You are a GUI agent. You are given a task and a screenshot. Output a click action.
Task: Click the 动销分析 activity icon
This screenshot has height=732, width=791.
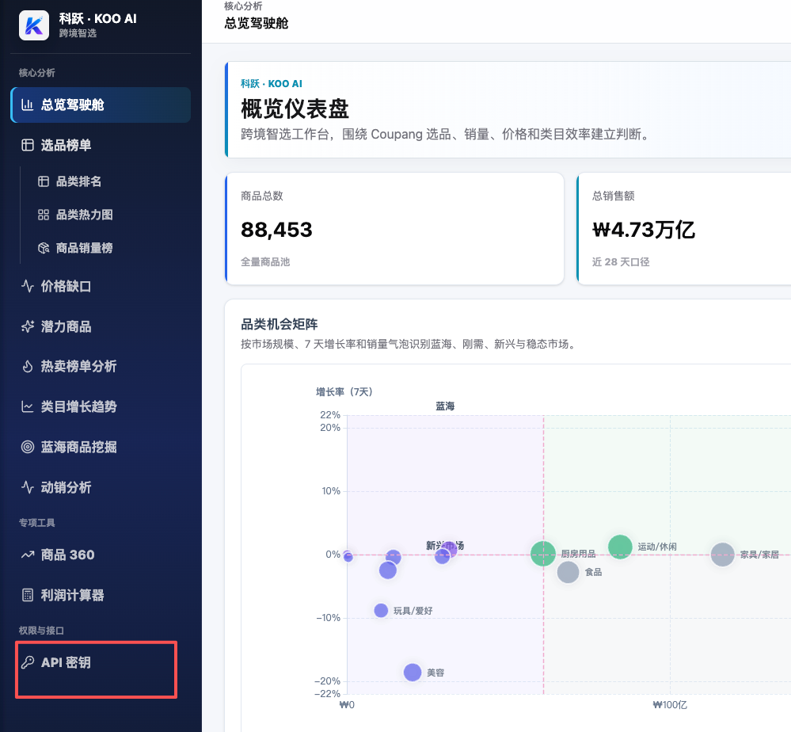[x=27, y=488]
